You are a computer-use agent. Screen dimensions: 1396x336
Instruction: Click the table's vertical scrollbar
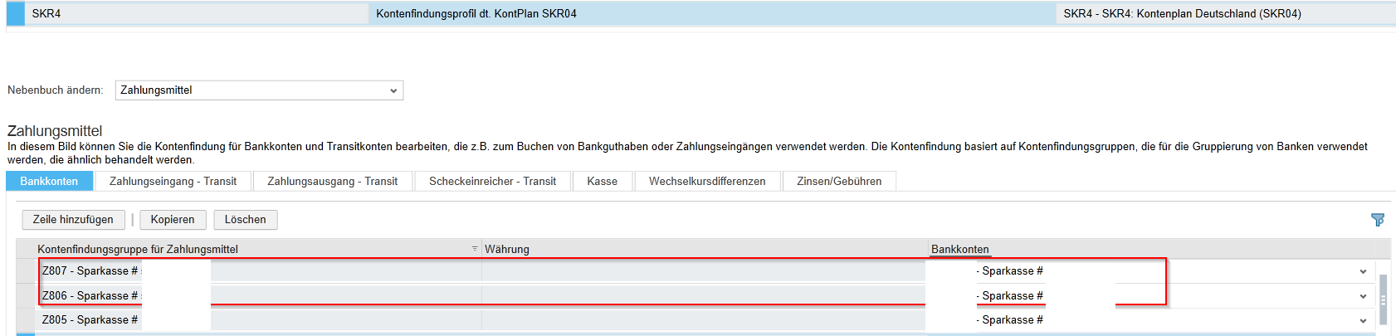[x=1383, y=299]
